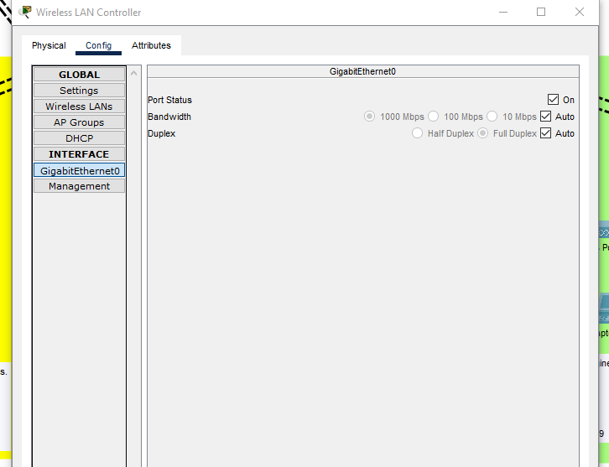The width and height of the screenshot is (609, 467).
Task: Select the Full Duplex radio button
Action: point(483,133)
